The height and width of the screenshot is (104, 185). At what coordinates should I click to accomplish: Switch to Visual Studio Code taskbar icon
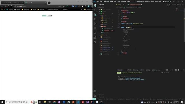pyautogui.click(x=78, y=102)
